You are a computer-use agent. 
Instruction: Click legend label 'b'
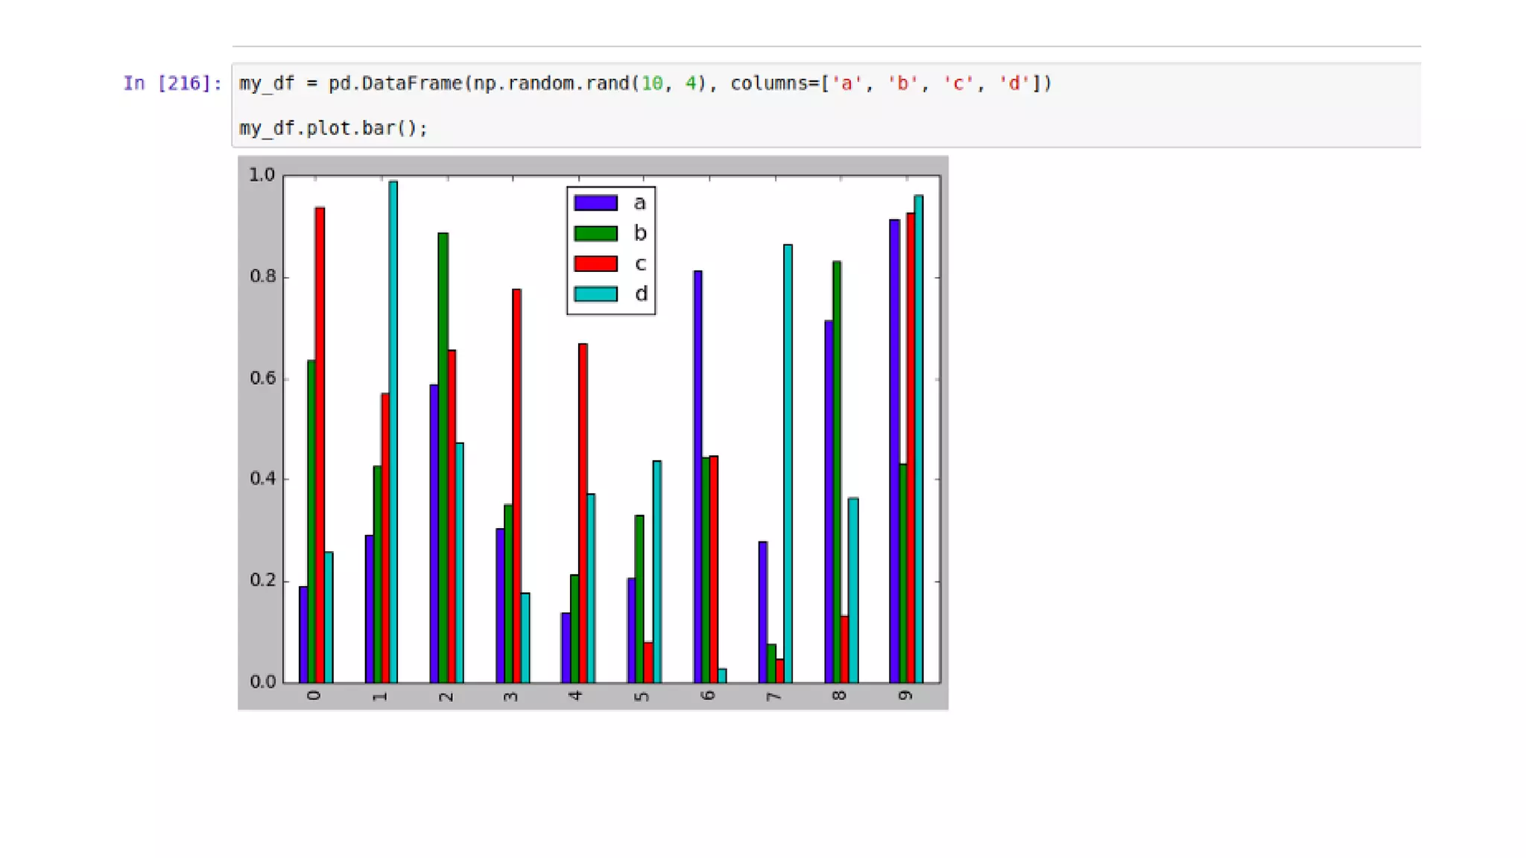pos(639,233)
